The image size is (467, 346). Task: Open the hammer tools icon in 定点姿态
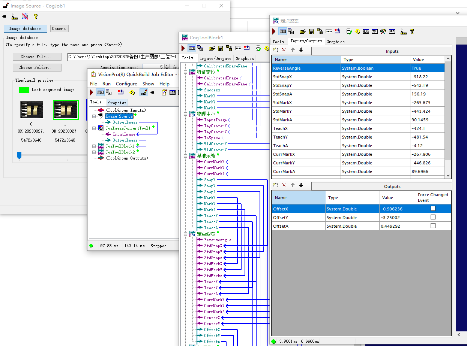[x=383, y=31]
